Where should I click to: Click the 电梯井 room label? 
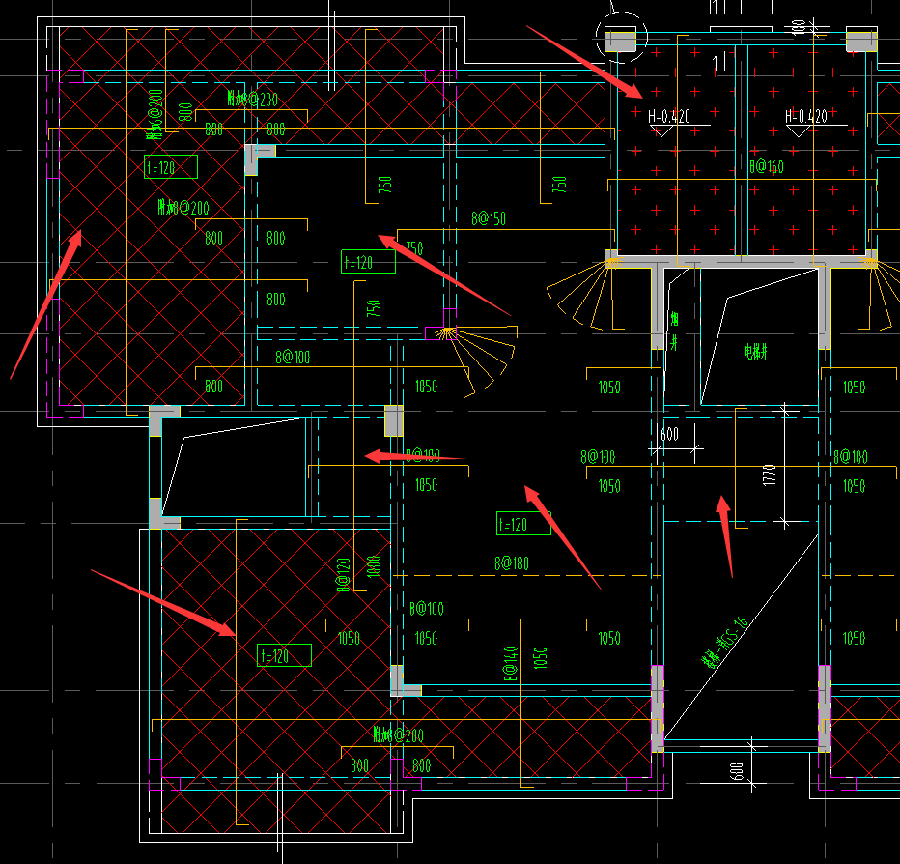tap(756, 351)
